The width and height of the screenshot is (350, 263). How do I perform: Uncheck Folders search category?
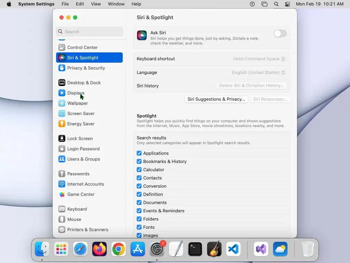pos(139,219)
